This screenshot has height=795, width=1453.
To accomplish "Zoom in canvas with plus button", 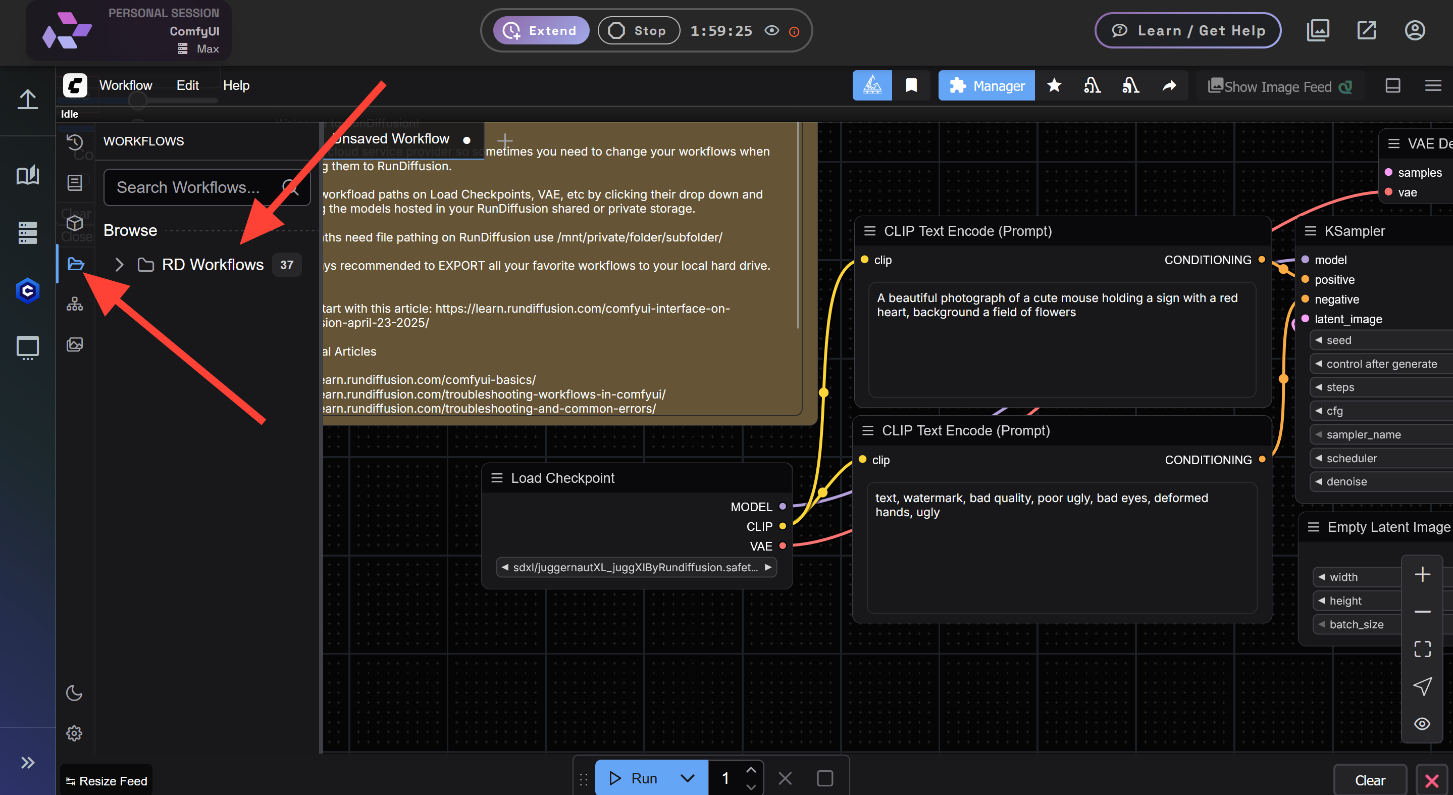I will 1423,574.
